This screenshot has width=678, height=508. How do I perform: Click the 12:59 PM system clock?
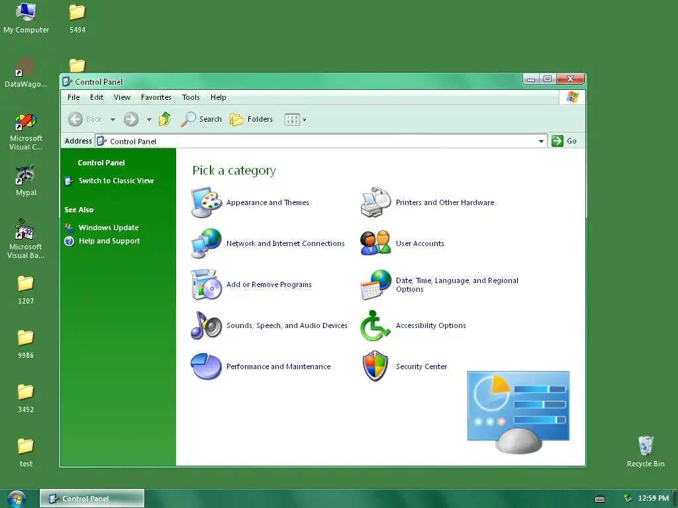654,499
